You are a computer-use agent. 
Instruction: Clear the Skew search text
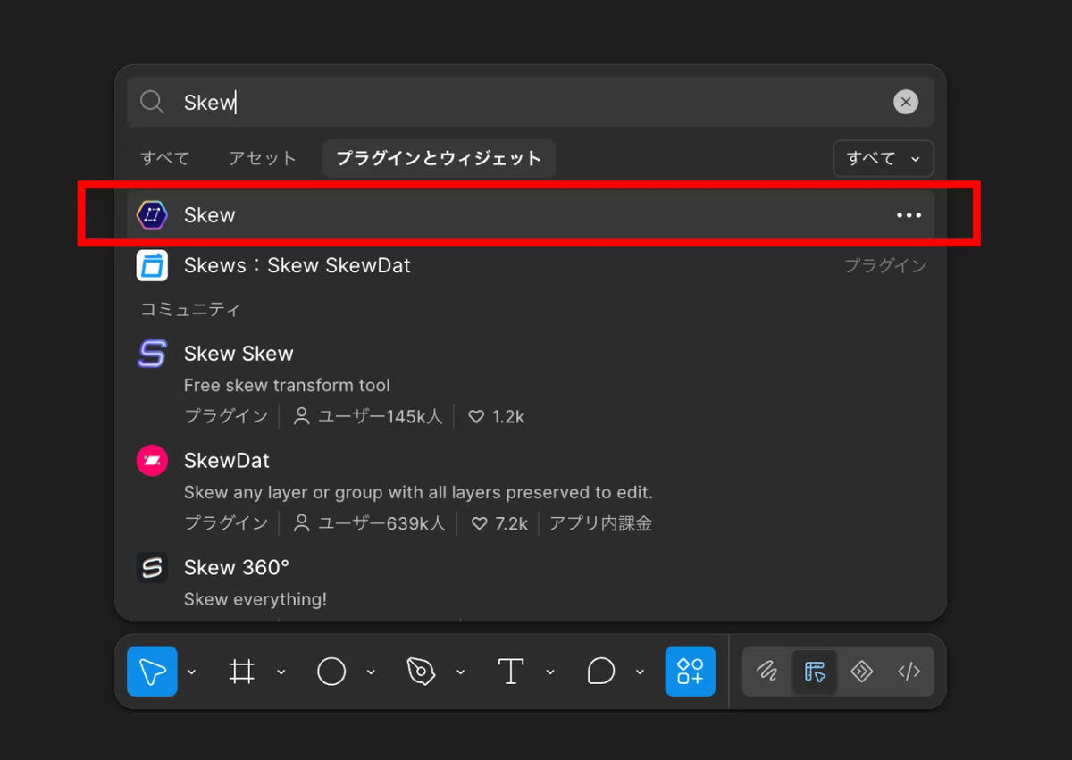click(x=906, y=102)
